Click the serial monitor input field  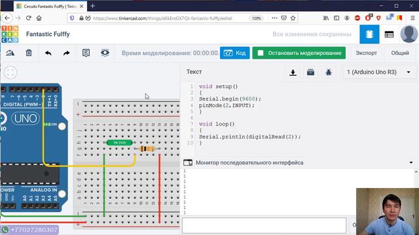click(264, 225)
